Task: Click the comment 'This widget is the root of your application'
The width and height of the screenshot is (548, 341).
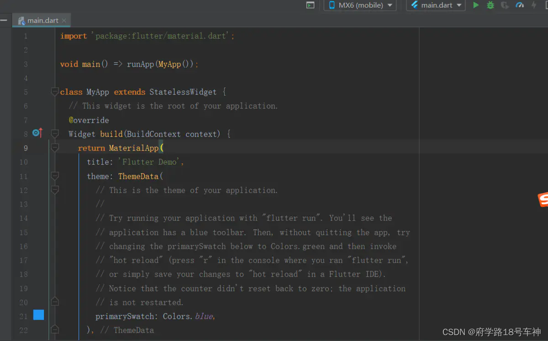Action: click(x=173, y=106)
